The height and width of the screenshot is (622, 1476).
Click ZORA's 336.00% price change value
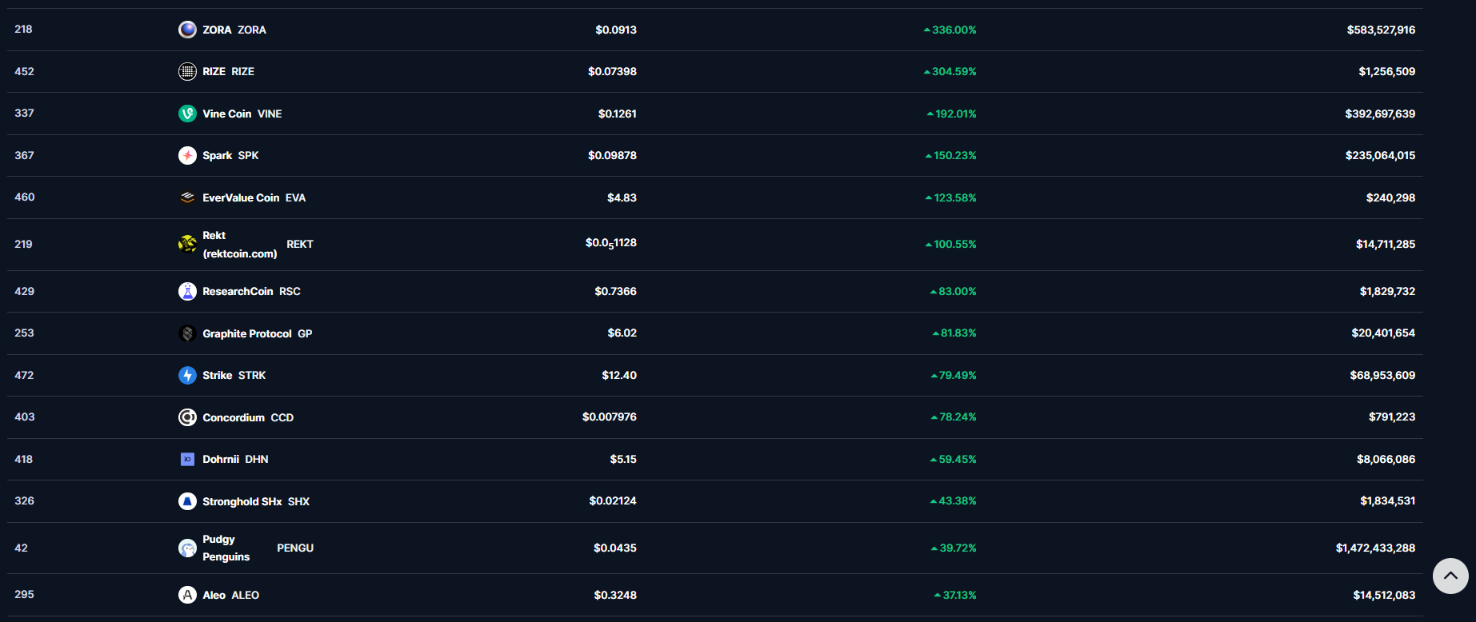pyautogui.click(x=954, y=30)
